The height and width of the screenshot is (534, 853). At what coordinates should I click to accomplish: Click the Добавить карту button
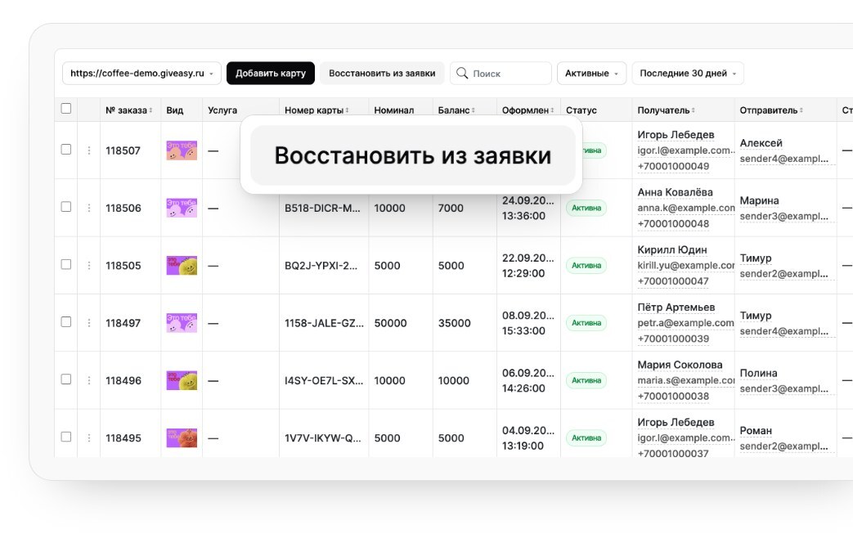(x=271, y=73)
